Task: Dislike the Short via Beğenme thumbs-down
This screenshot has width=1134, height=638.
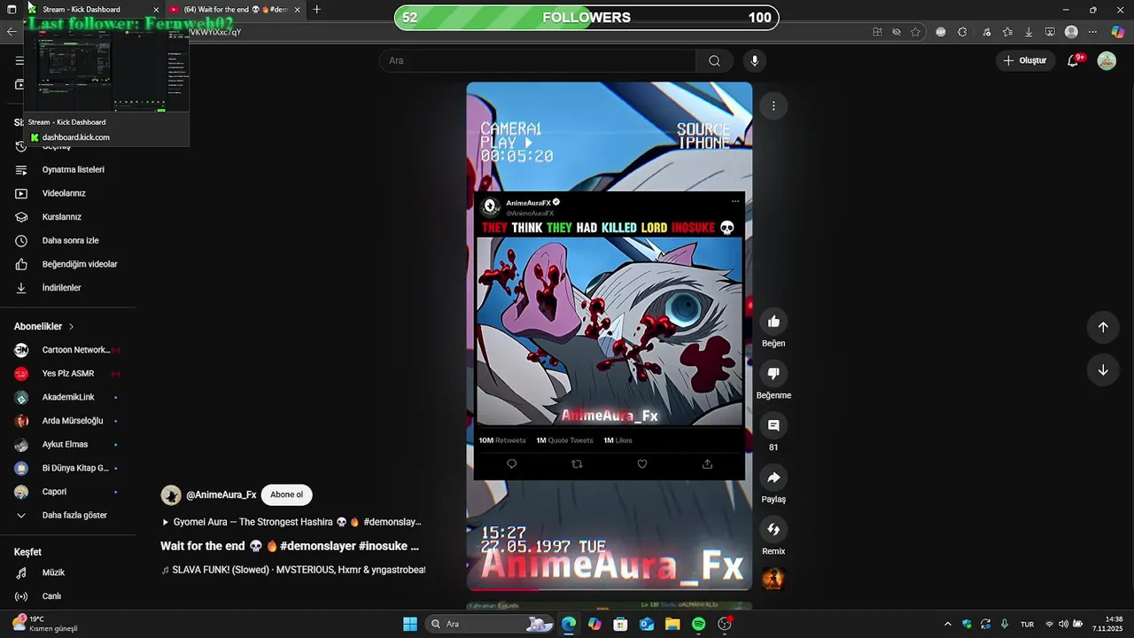Action: click(773, 374)
